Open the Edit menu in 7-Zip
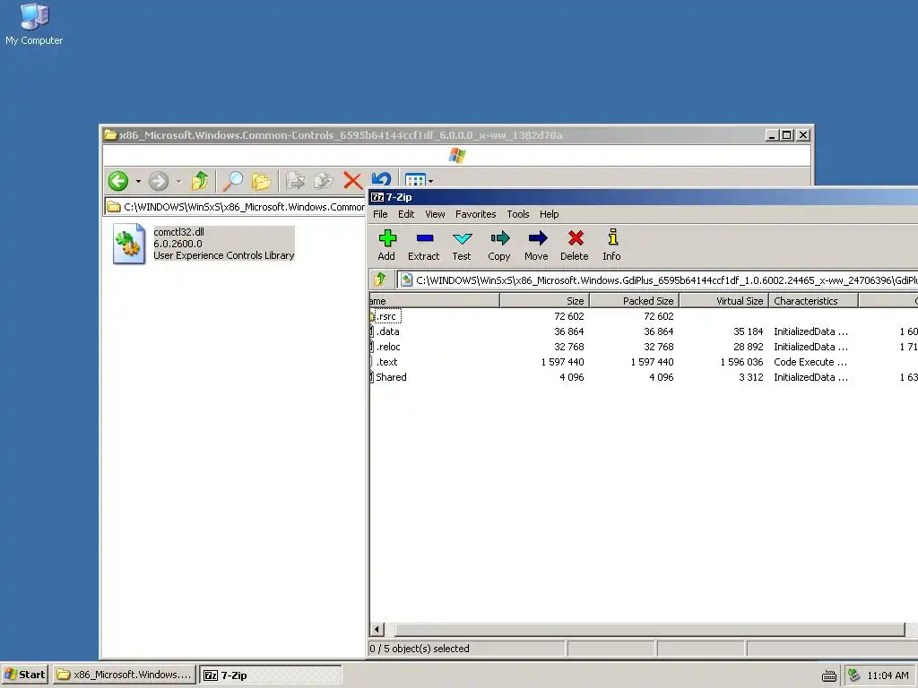This screenshot has width=918, height=688. 406,214
